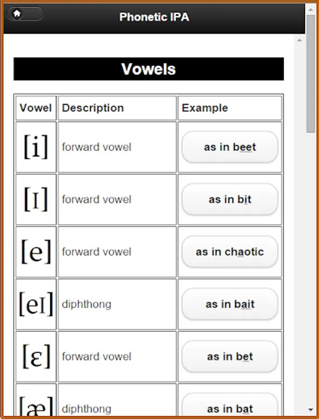Click the 'as in bait' button
Screen dimensions: 319x419
(x=230, y=304)
